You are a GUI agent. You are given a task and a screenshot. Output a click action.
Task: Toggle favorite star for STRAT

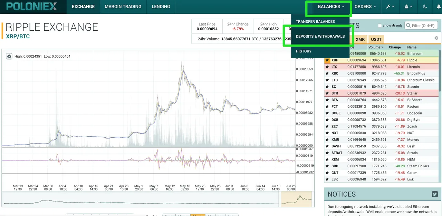pyautogui.click(x=327, y=153)
